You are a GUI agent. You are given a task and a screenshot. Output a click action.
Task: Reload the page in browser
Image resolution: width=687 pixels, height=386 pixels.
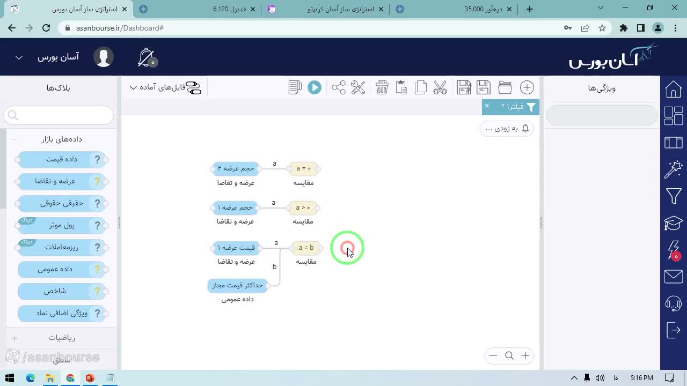46,28
